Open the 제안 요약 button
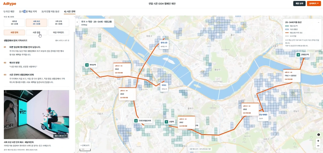 299,4
